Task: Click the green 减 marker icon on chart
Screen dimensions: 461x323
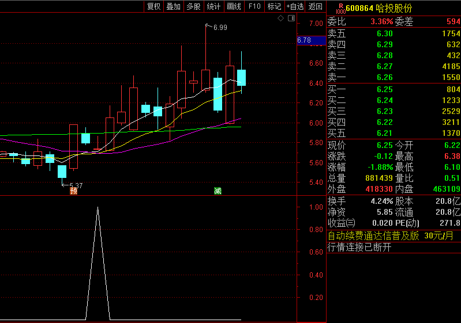Action: (218, 191)
